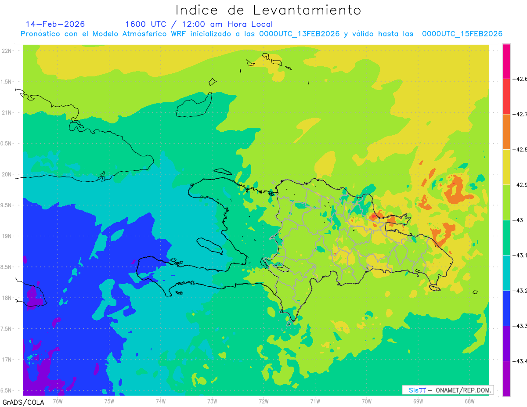The image size is (527, 407).
Task: Click the "Indice de Levantamiento" title
Action: click(268, 10)
